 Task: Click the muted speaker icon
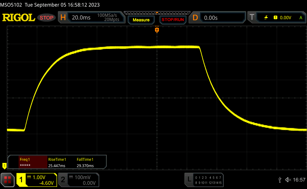pyautogui.click(x=288, y=179)
